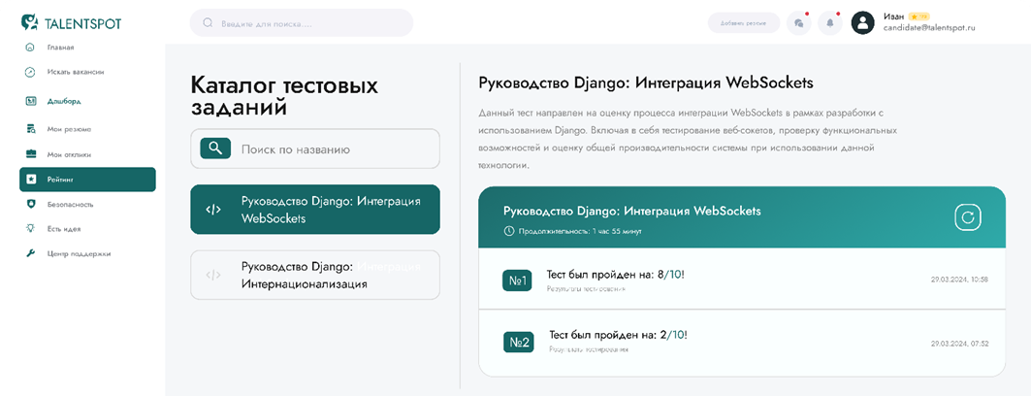Select the Django Интернационализация test card
Viewport: 1031px width, 396px height.
pyautogui.click(x=314, y=275)
